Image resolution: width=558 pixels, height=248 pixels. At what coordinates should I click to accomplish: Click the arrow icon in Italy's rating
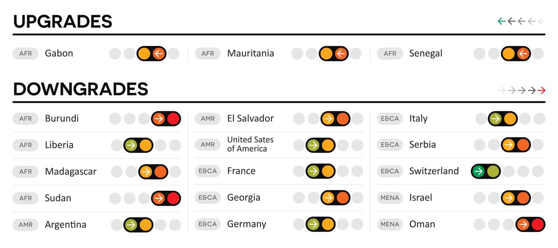click(495, 118)
